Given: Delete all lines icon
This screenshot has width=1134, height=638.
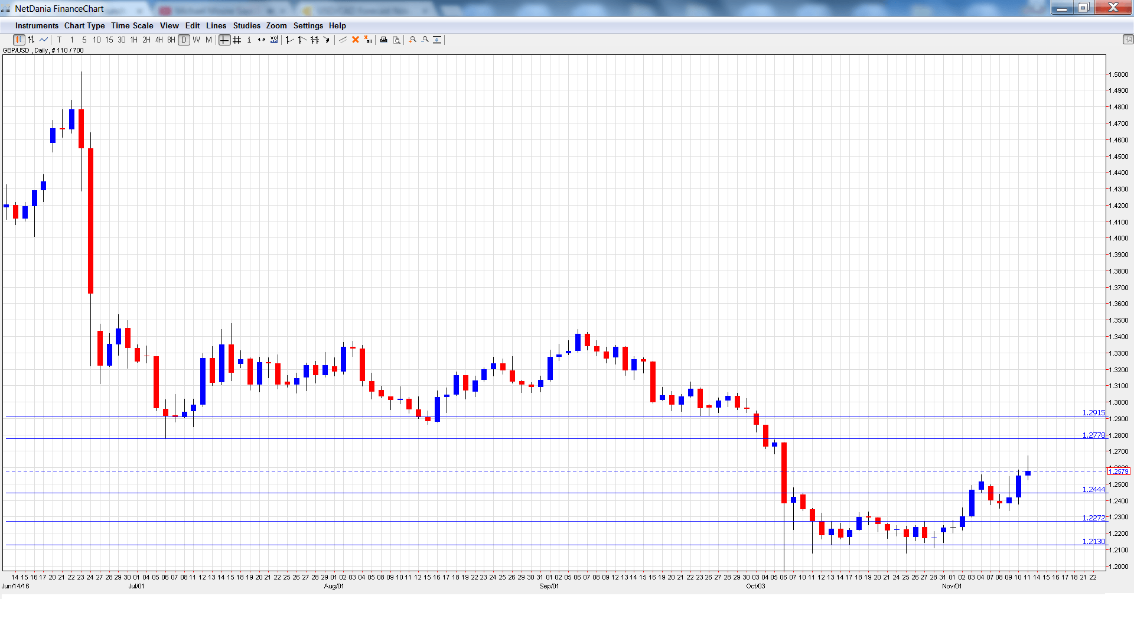Looking at the screenshot, I should point(368,40).
